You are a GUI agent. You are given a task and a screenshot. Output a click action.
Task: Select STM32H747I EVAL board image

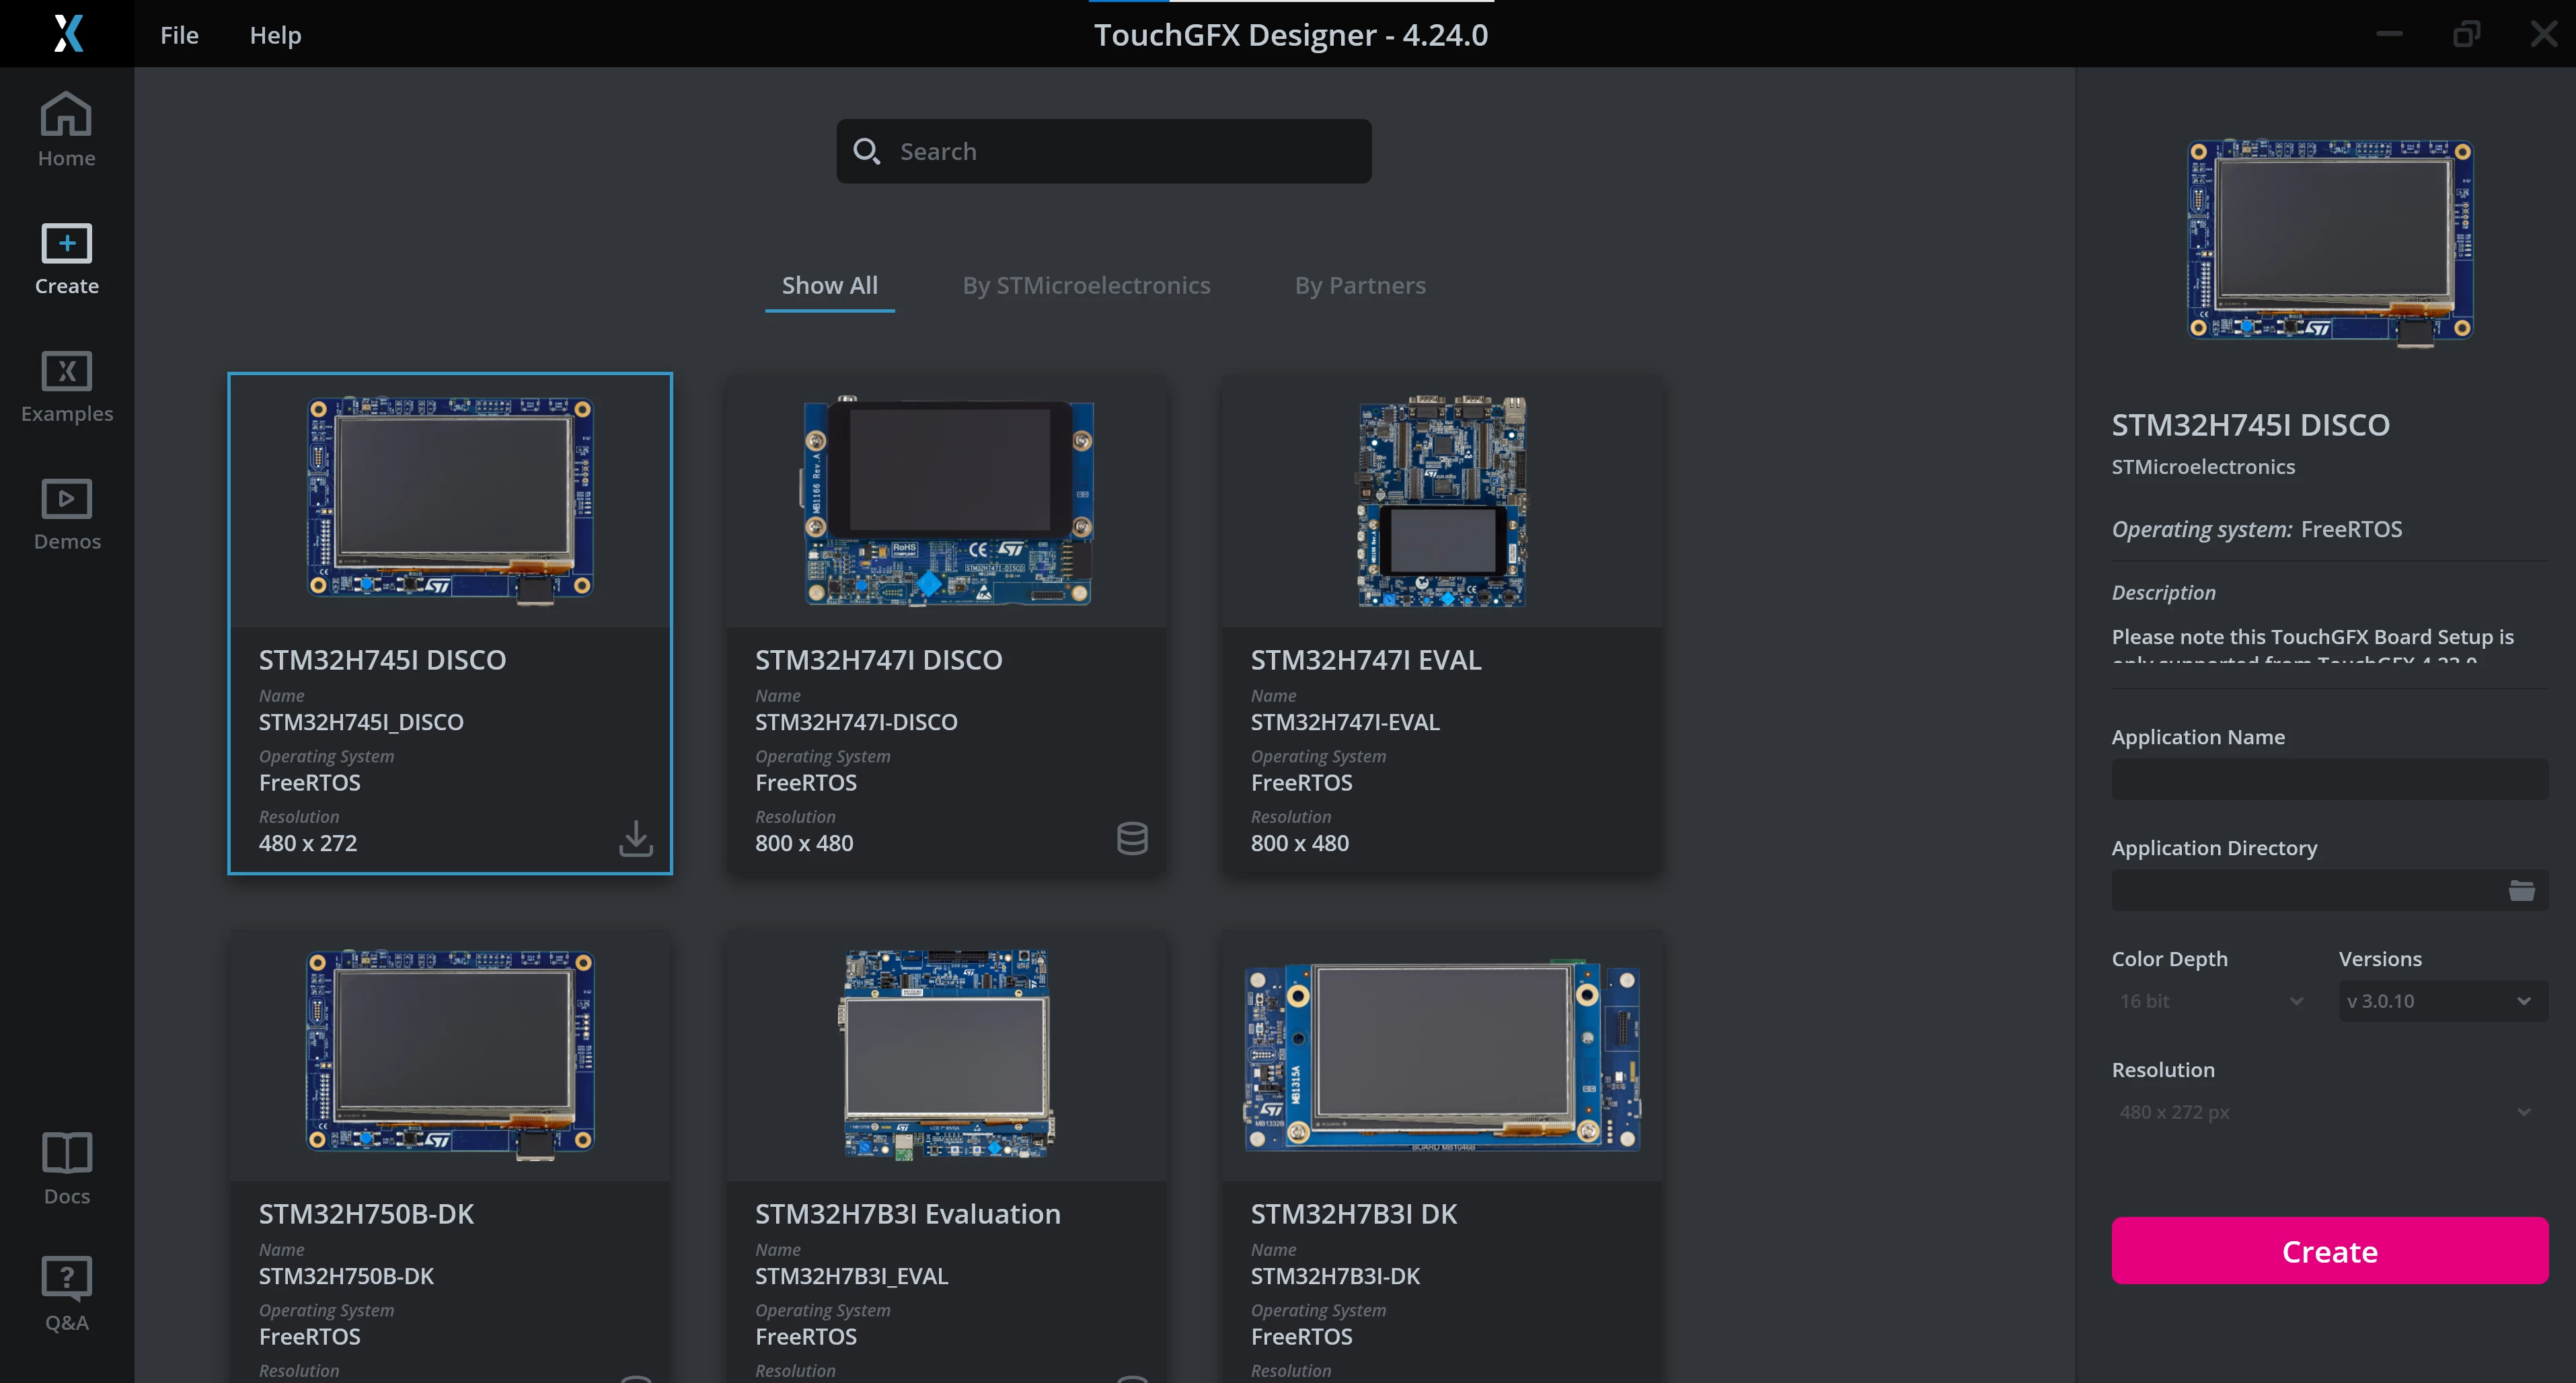coord(1442,501)
